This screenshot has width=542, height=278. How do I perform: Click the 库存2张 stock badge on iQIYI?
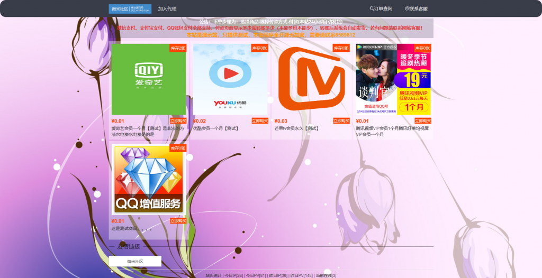point(178,48)
